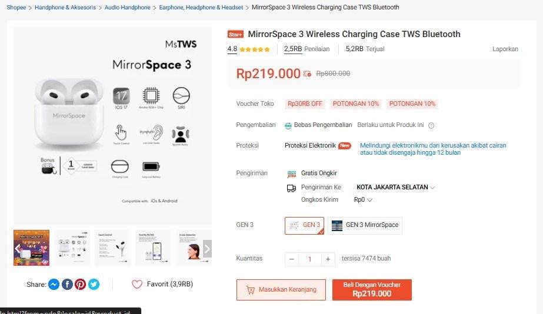Viewport: 543px width, 314px height.
Task: Click the Favorit heart icon
Action: [137, 285]
